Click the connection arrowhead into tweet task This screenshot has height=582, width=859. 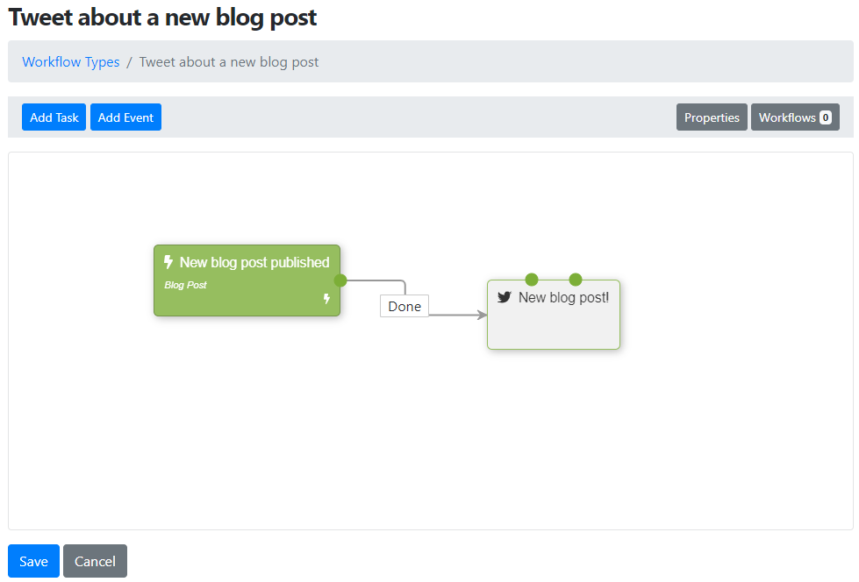(x=482, y=315)
